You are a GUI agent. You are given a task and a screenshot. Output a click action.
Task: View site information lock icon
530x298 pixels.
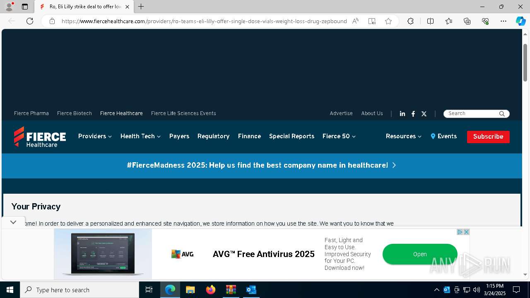(52, 21)
